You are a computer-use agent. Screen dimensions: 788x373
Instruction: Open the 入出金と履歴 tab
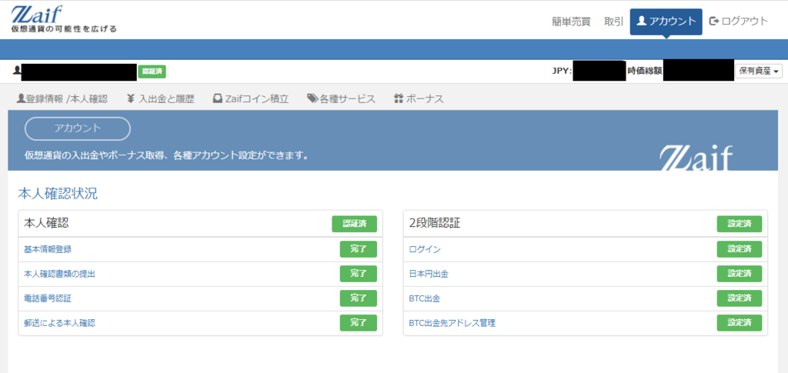(x=160, y=98)
